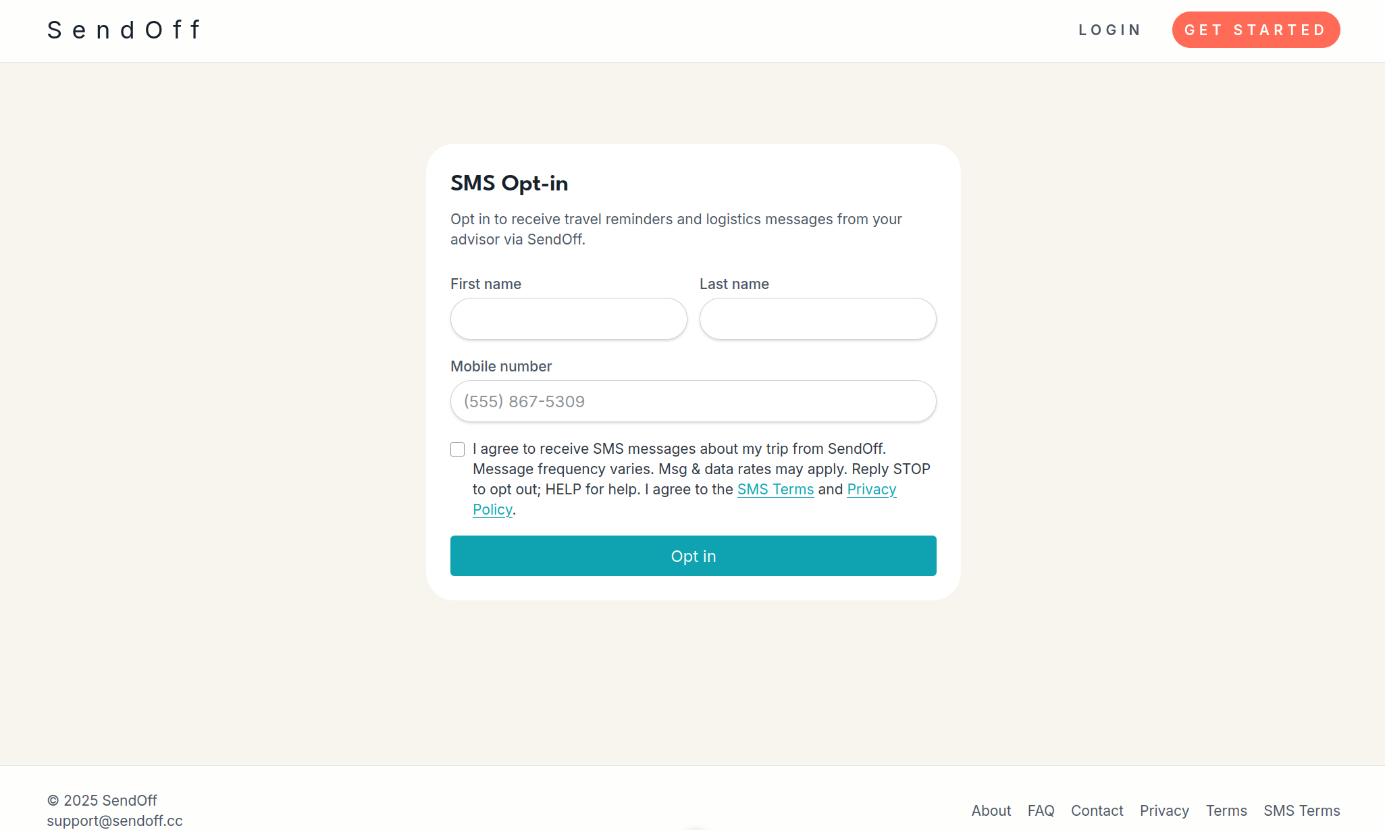The image size is (1385, 830).
Task: Click the support@sendoff.cc email address
Action: click(115, 821)
